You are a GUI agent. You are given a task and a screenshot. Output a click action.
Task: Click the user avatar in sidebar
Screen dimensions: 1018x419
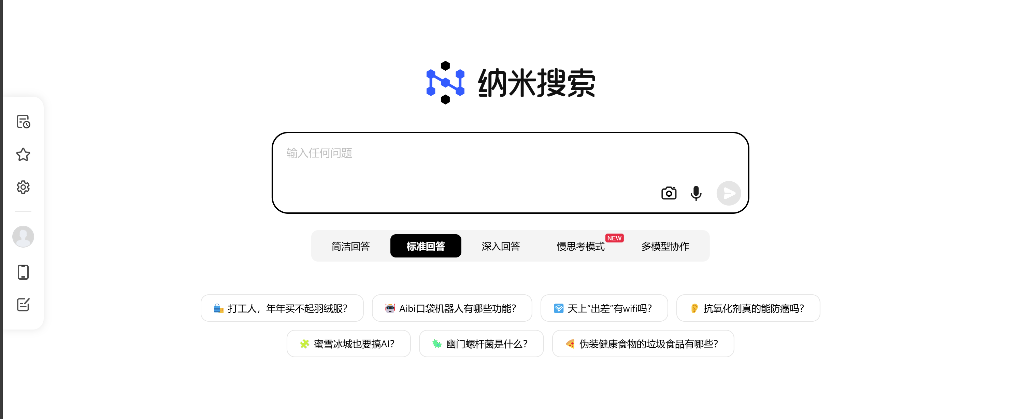click(x=23, y=236)
